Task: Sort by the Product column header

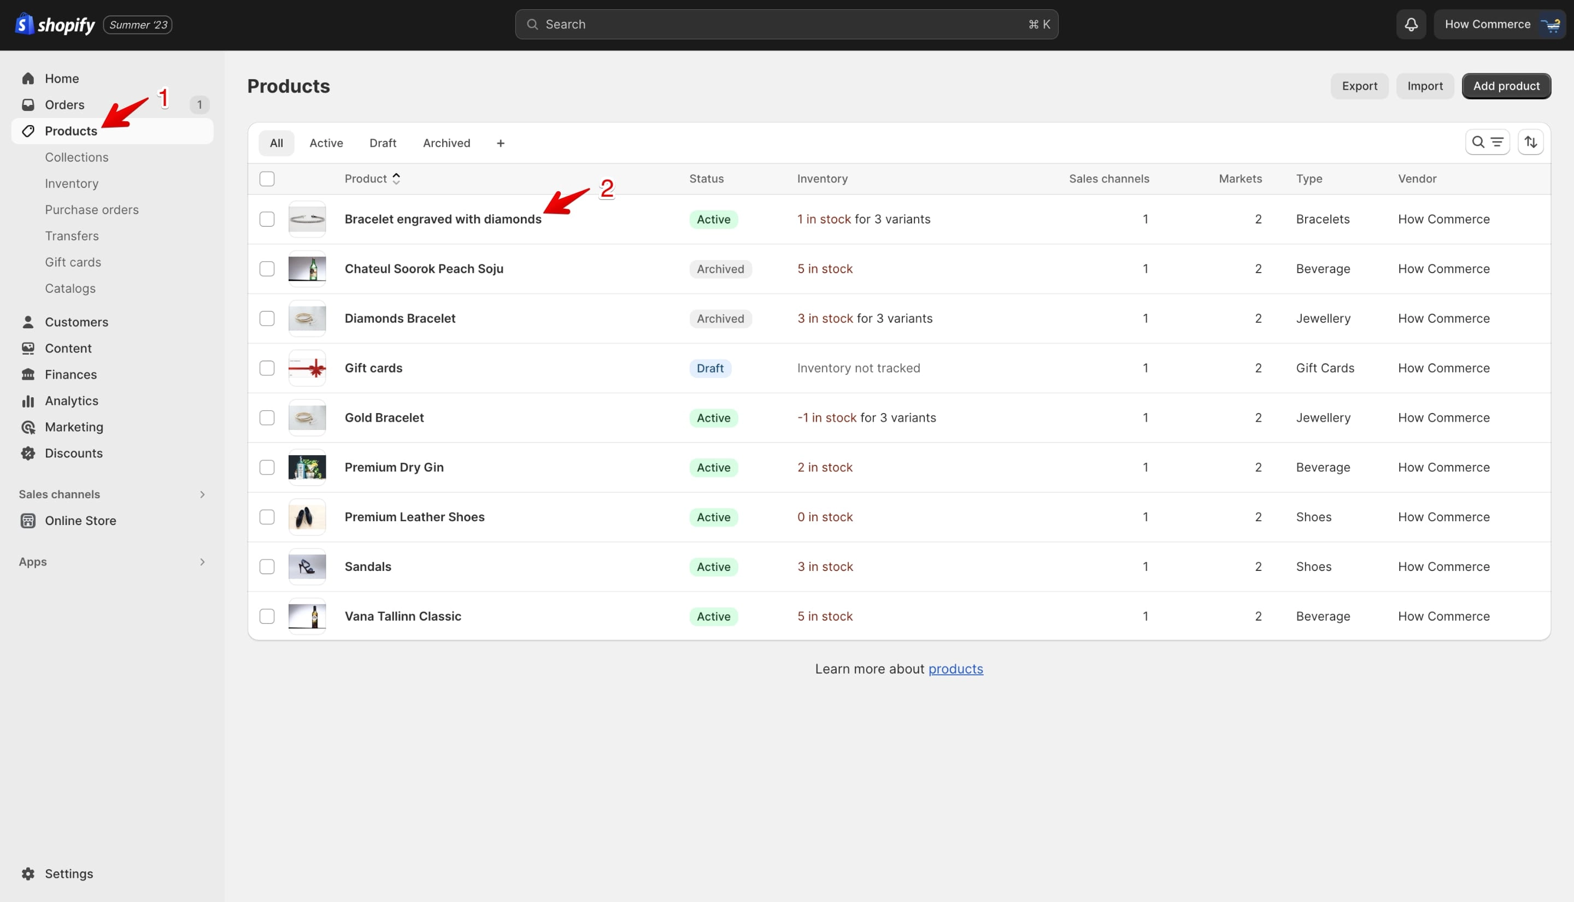Action: 372,179
